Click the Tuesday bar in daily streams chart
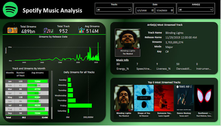221x126 pixels. point(70,90)
